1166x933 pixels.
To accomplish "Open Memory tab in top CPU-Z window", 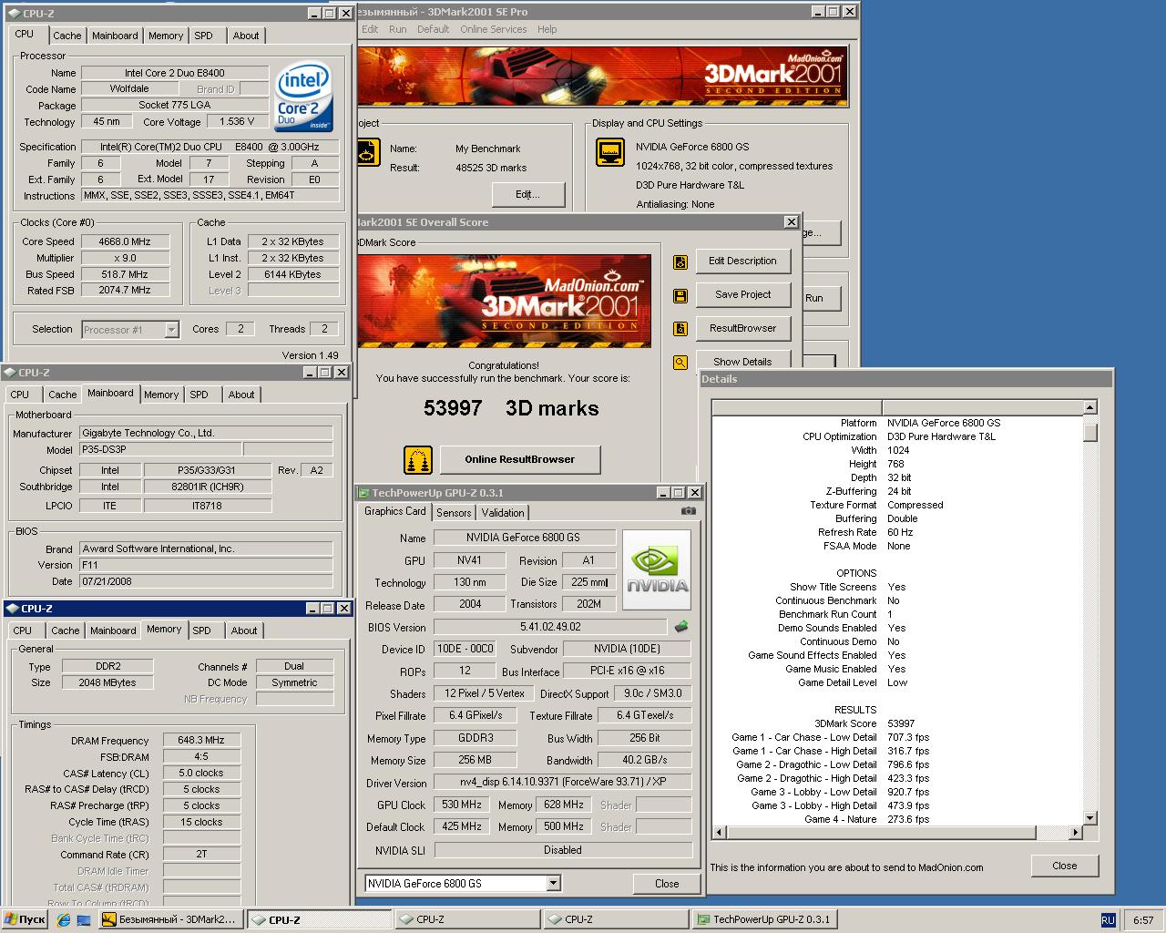I will coord(166,36).
